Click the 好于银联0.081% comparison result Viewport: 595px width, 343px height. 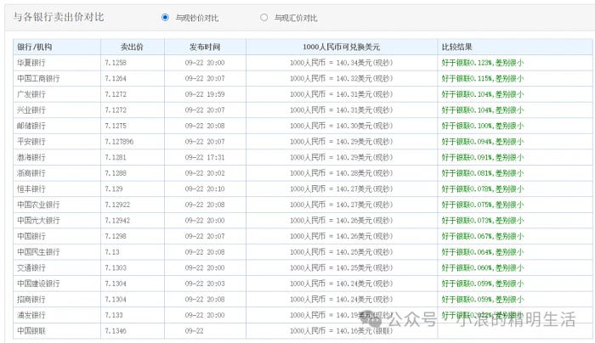[482, 173]
